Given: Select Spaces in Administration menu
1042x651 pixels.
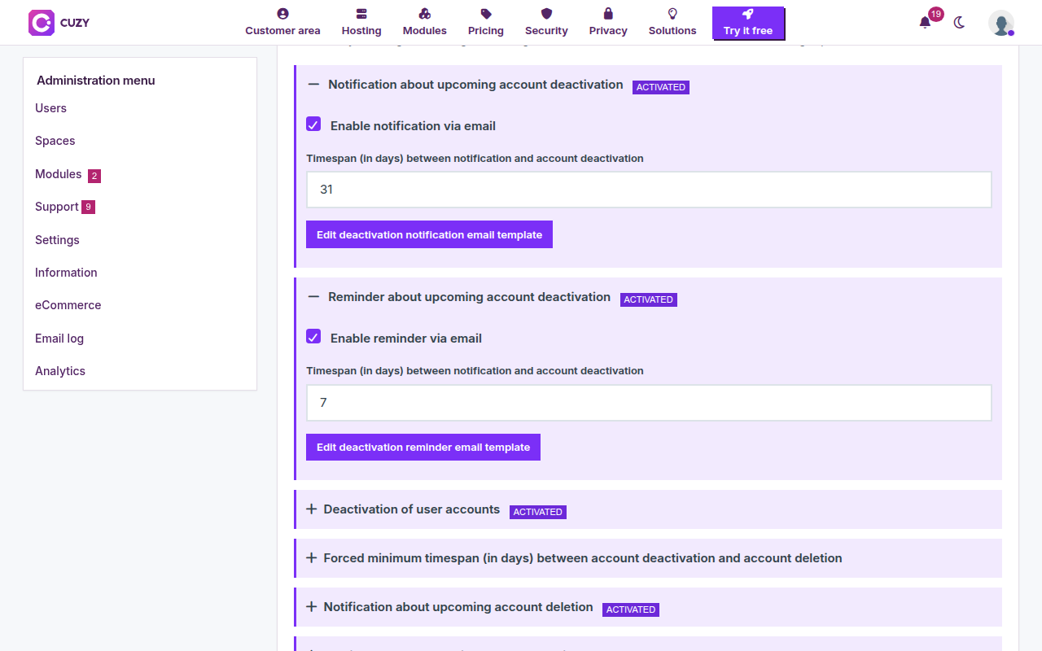Looking at the screenshot, I should click(x=55, y=141).
